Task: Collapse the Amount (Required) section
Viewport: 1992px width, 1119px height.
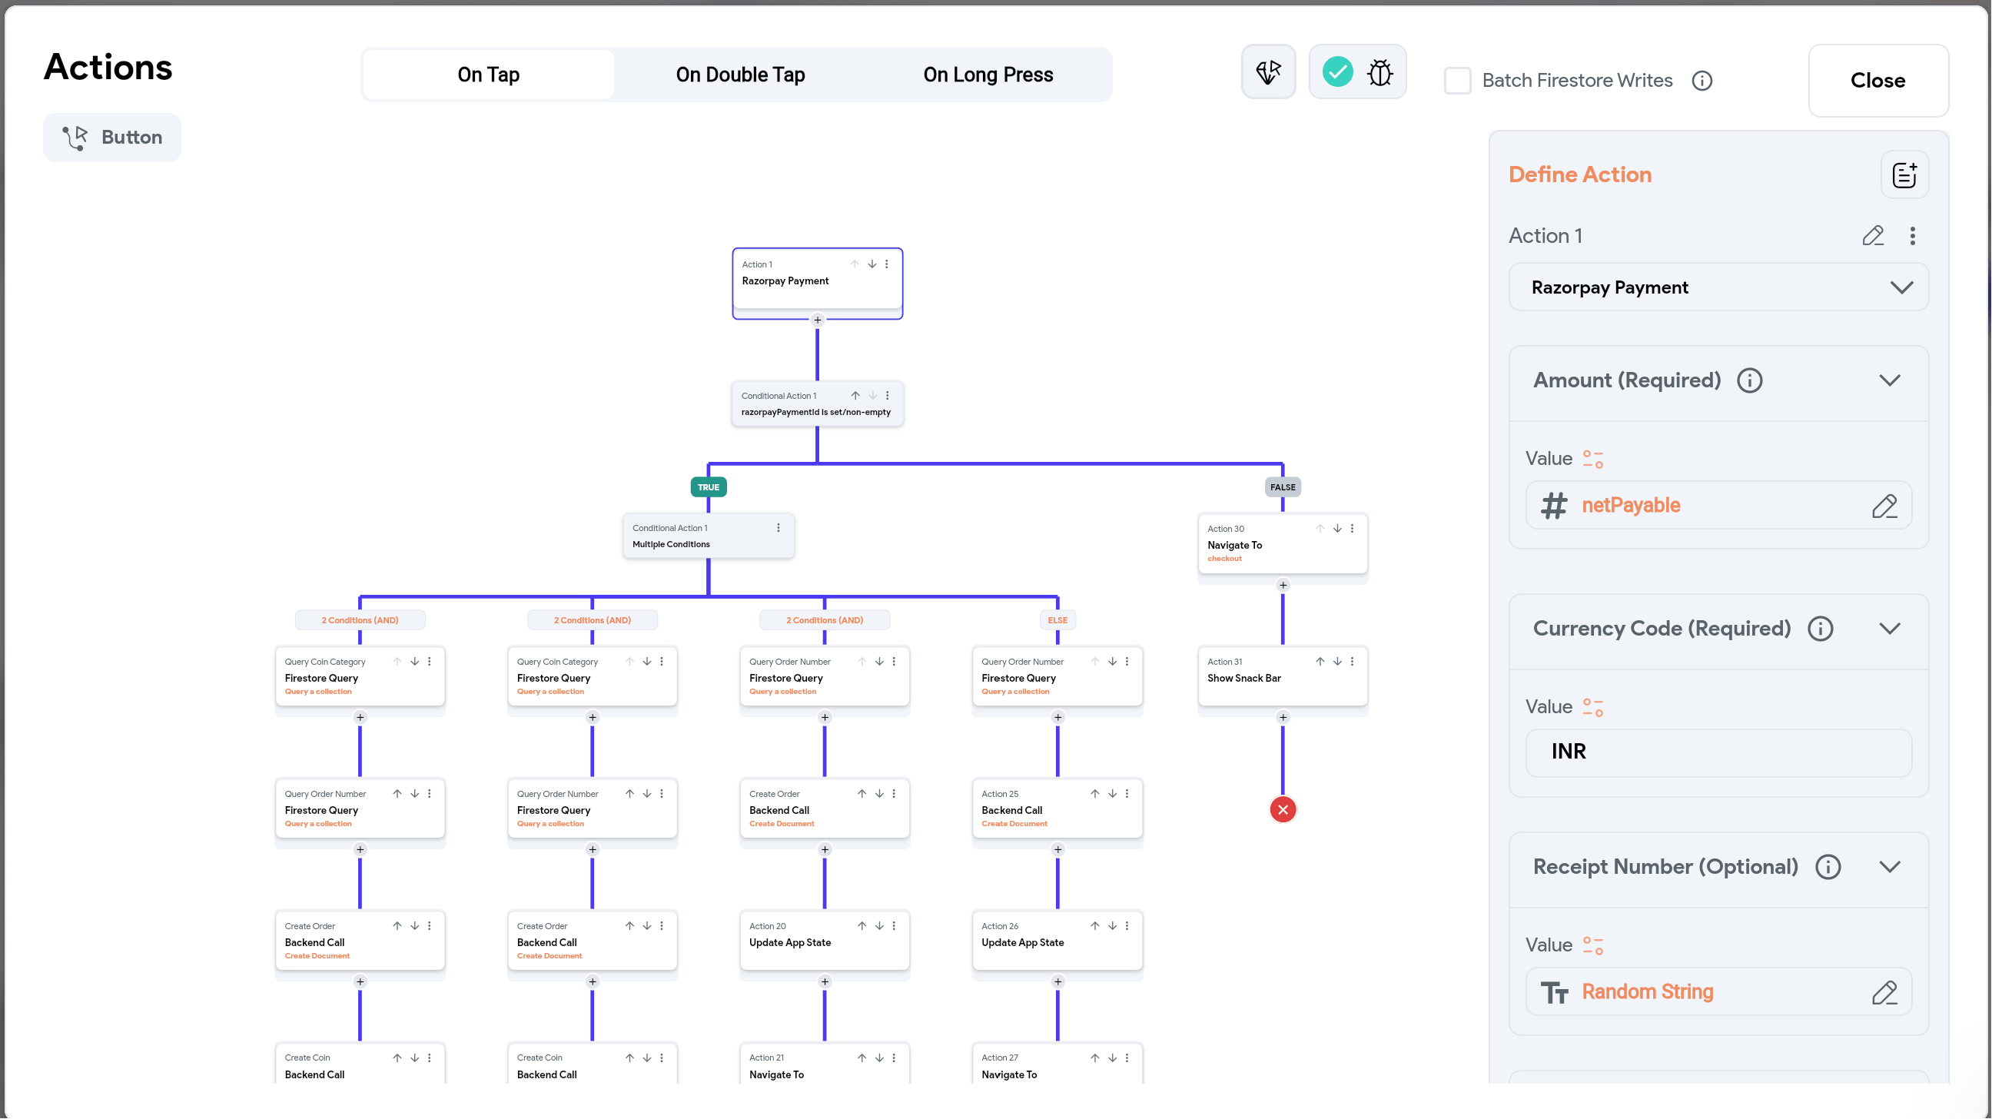Action: tap(1889, 380)
